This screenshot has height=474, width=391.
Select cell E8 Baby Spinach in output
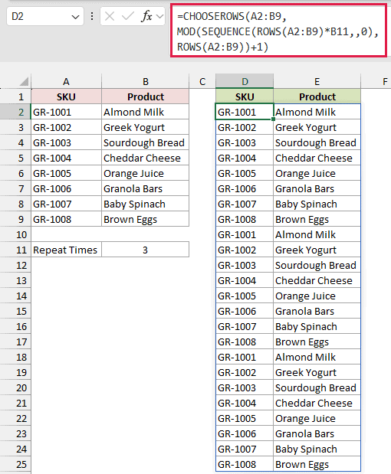pyautogui.click(x=317, y=204)
